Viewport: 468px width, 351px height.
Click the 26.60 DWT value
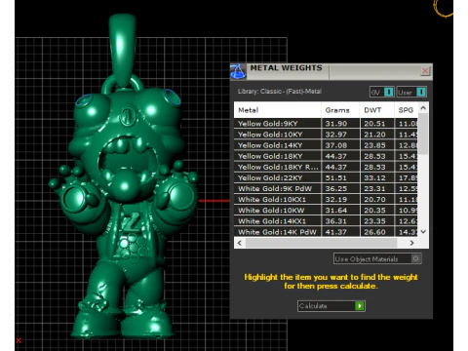click(374, 232)
